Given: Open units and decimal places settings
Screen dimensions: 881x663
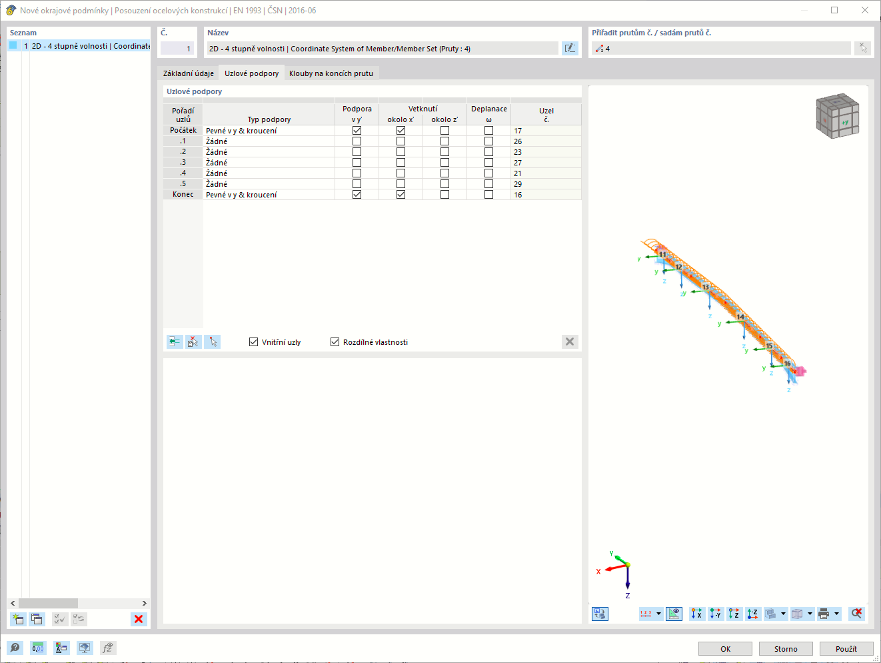Looking at the screenshot, I should 38,648.
